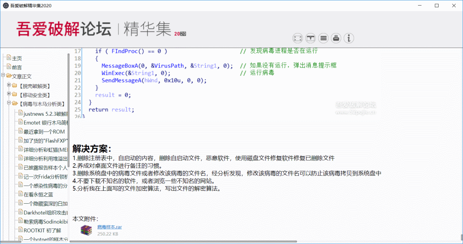Click document icon beside 主页
463x244 pixels.
(x=9, y=57)
